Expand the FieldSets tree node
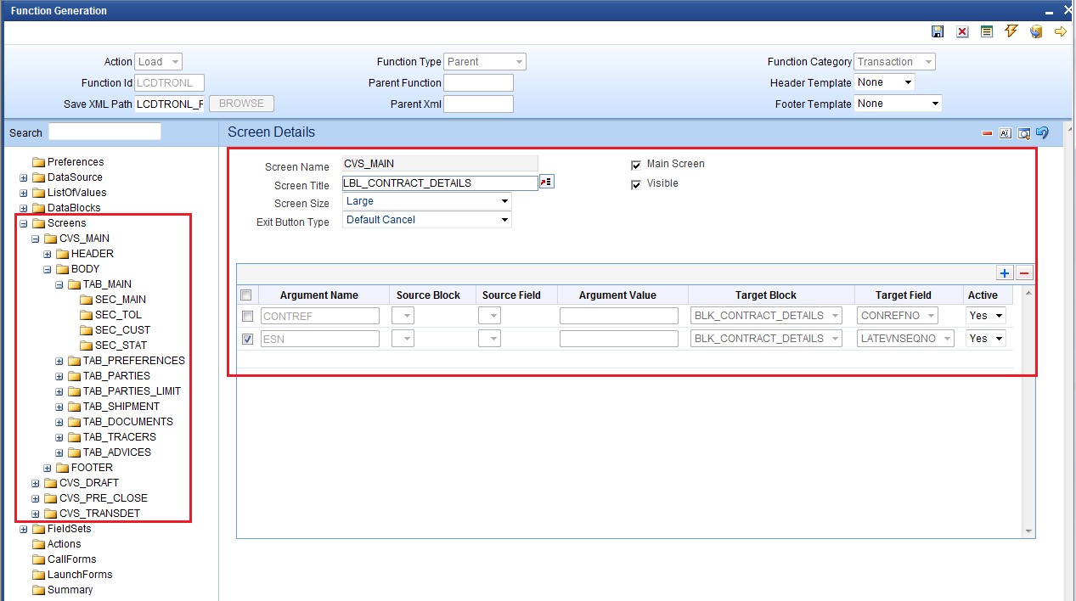Image resolution: width=1076 pixels, height=601 pixels. point(24,529)
